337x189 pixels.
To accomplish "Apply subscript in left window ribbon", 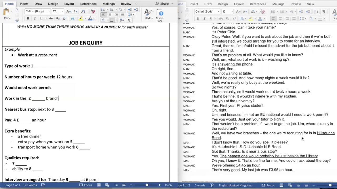I will tap(58, 18).
